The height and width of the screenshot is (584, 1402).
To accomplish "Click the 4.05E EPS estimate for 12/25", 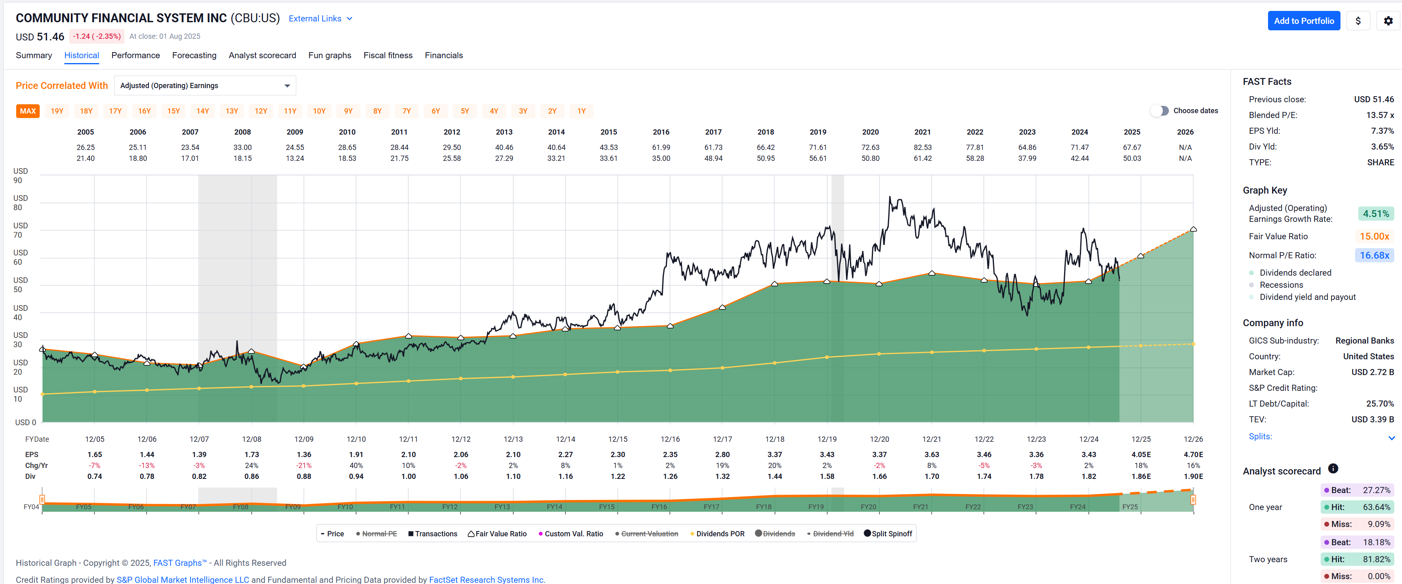I will tap(1141, 455).
